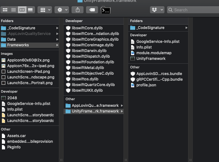Click the Frameworks folder icon
219x162 pixels.
coord(3,45)
